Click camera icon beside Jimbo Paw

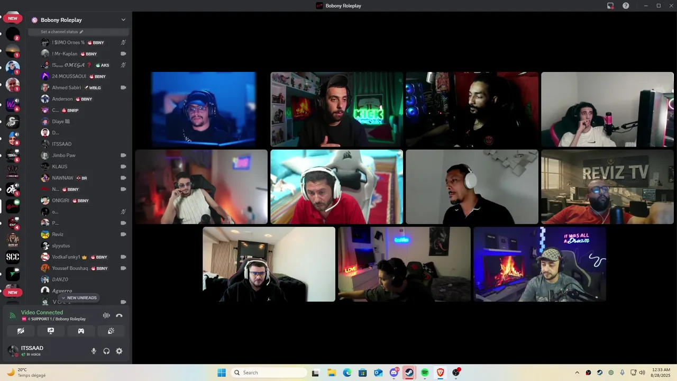click(123, 155)
